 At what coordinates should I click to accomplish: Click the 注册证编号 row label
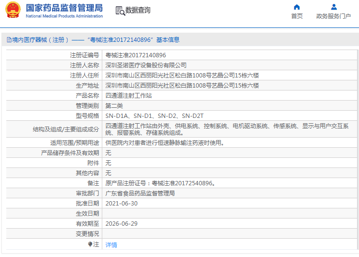(x=84, y=55)
